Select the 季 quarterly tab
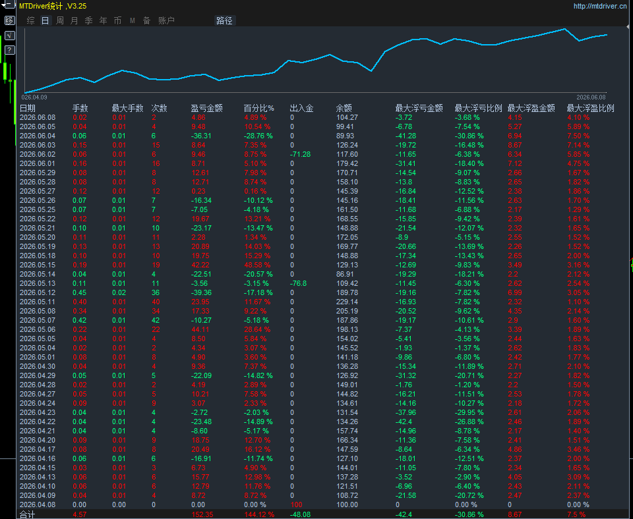Screen dimensions: 633x519 pos(89,20)
